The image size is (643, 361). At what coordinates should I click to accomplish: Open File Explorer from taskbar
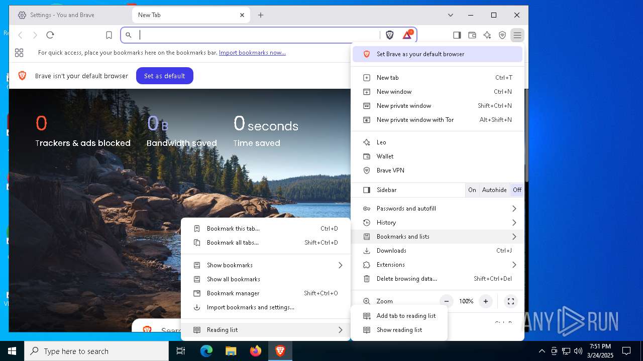(x=231, y=351)
